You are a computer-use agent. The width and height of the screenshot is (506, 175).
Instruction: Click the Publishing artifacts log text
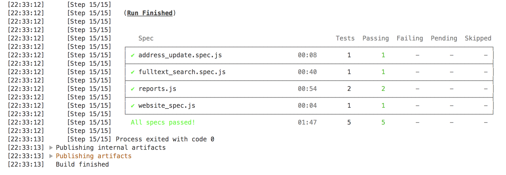[x=94, y=156]
